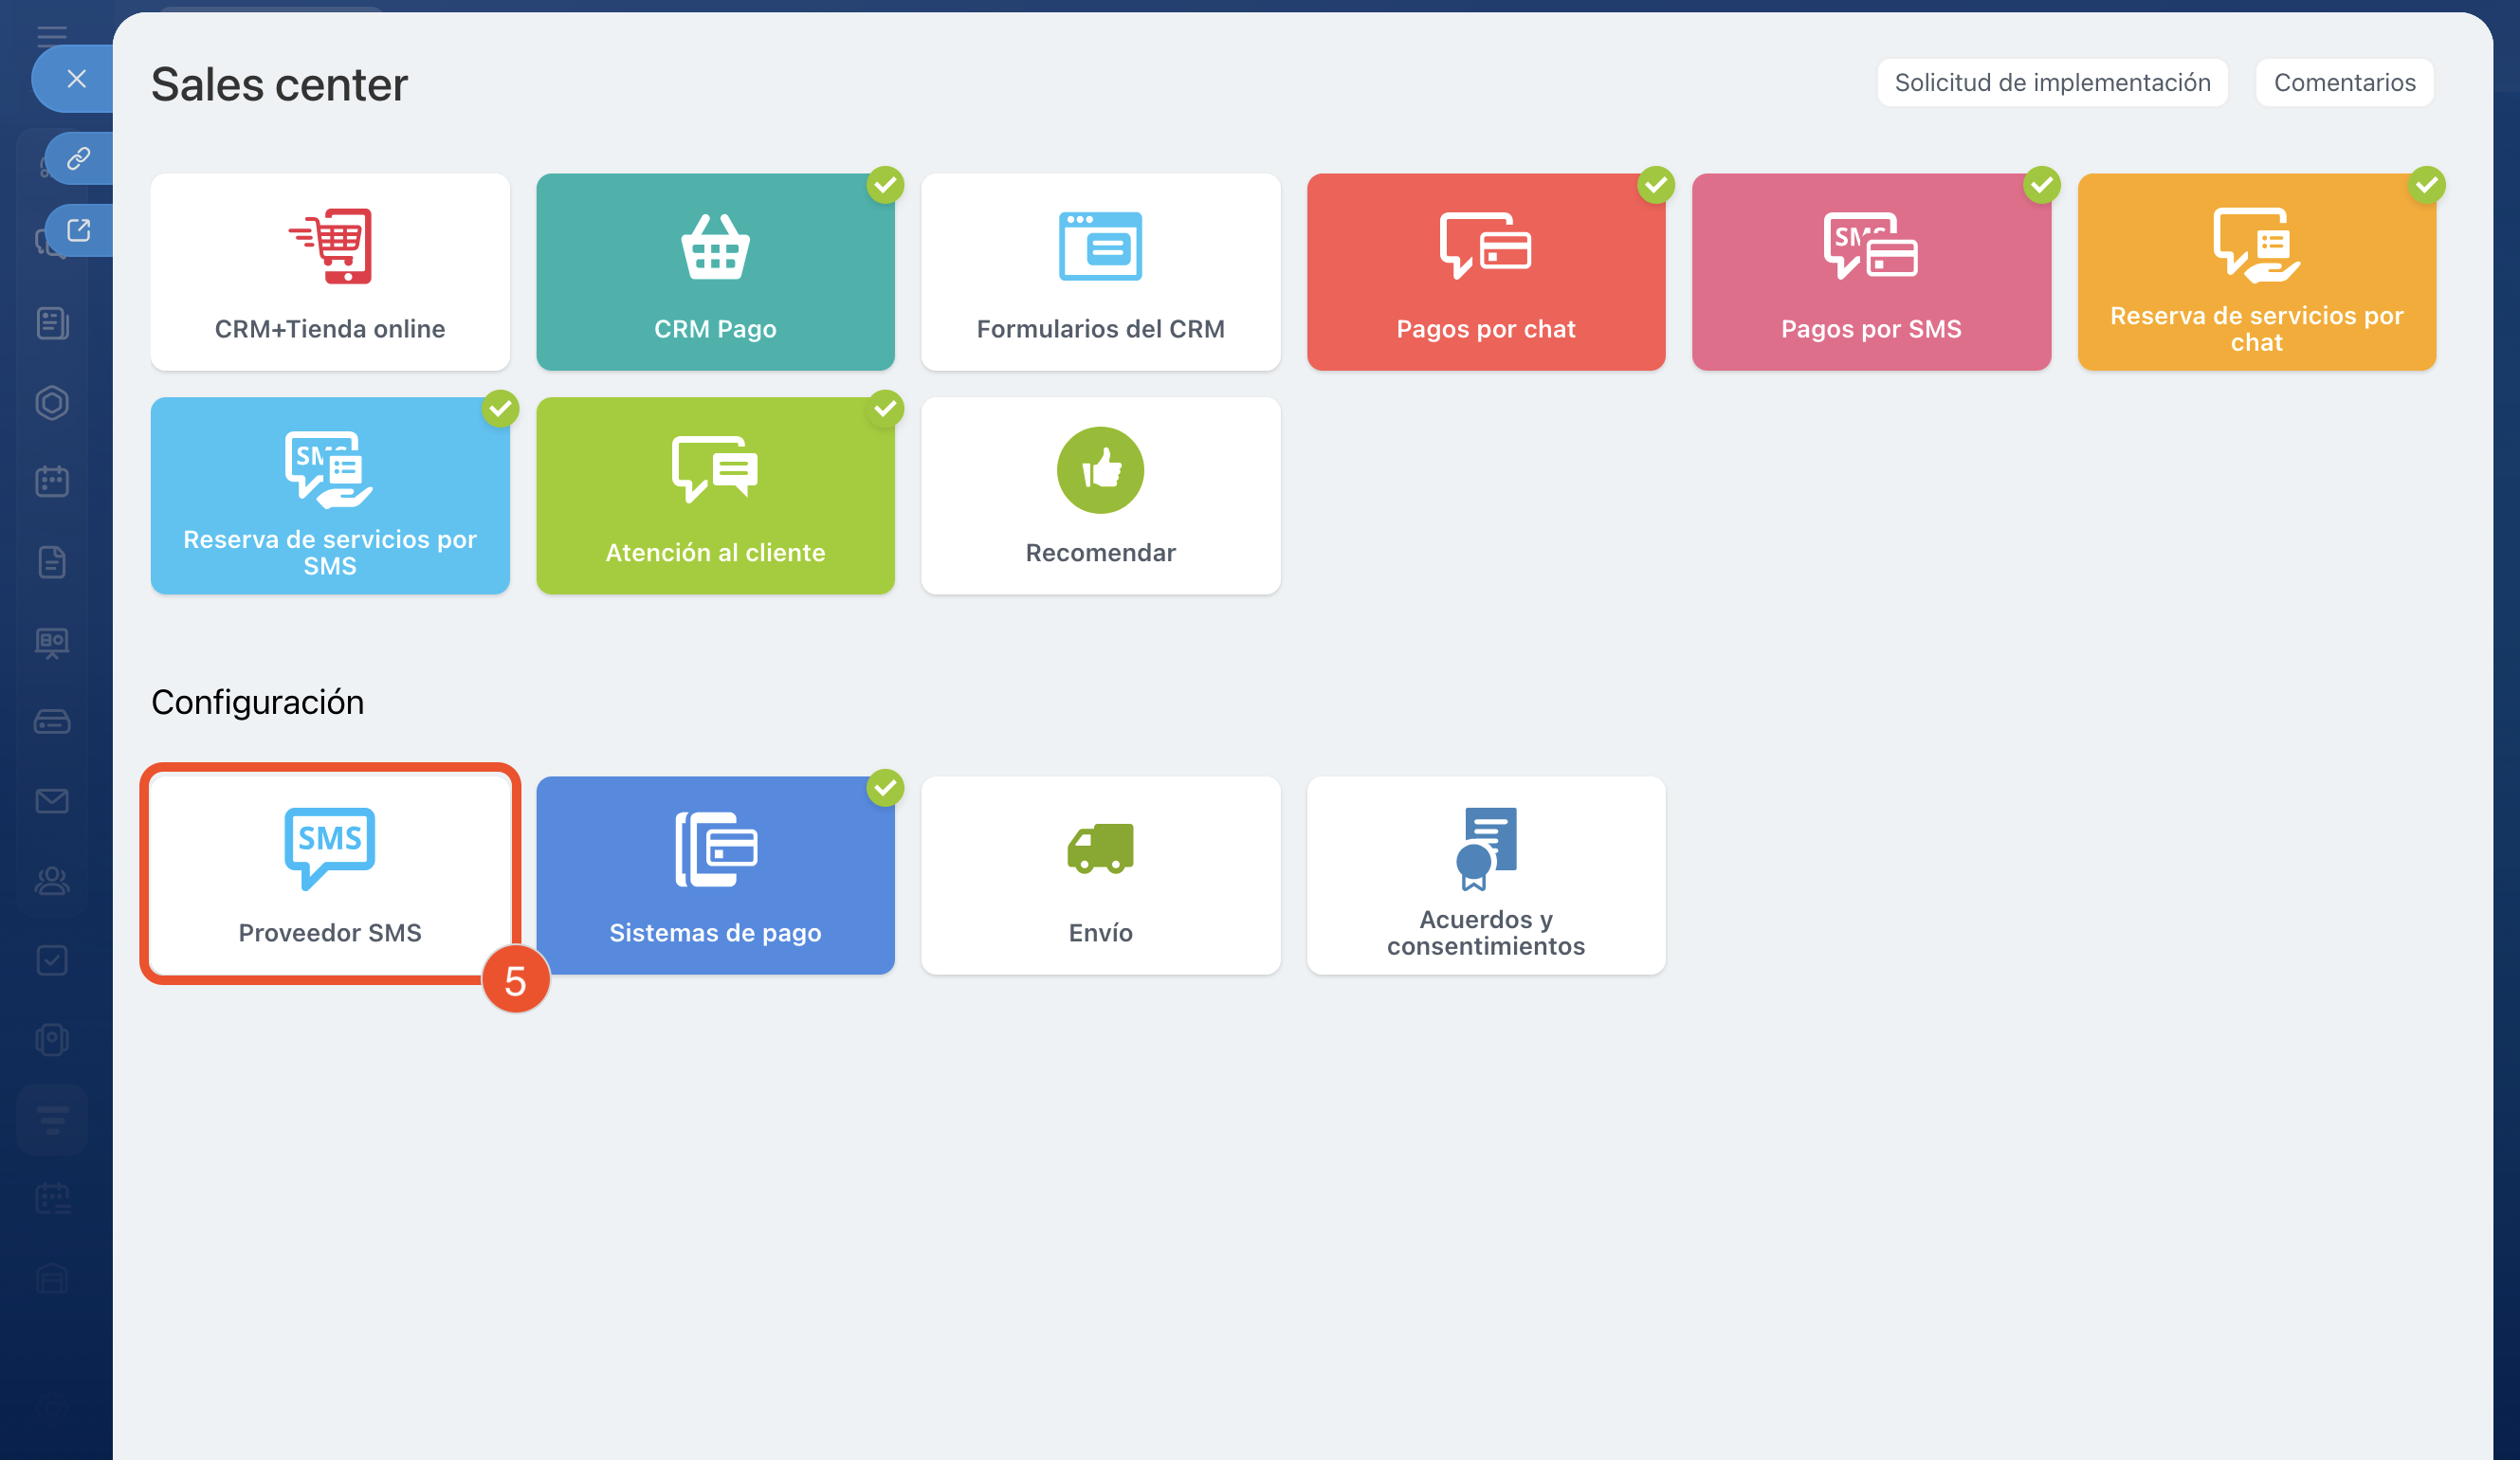Copy link using the chain icon
This screenshot has width=2520, height=1460.
79,158
